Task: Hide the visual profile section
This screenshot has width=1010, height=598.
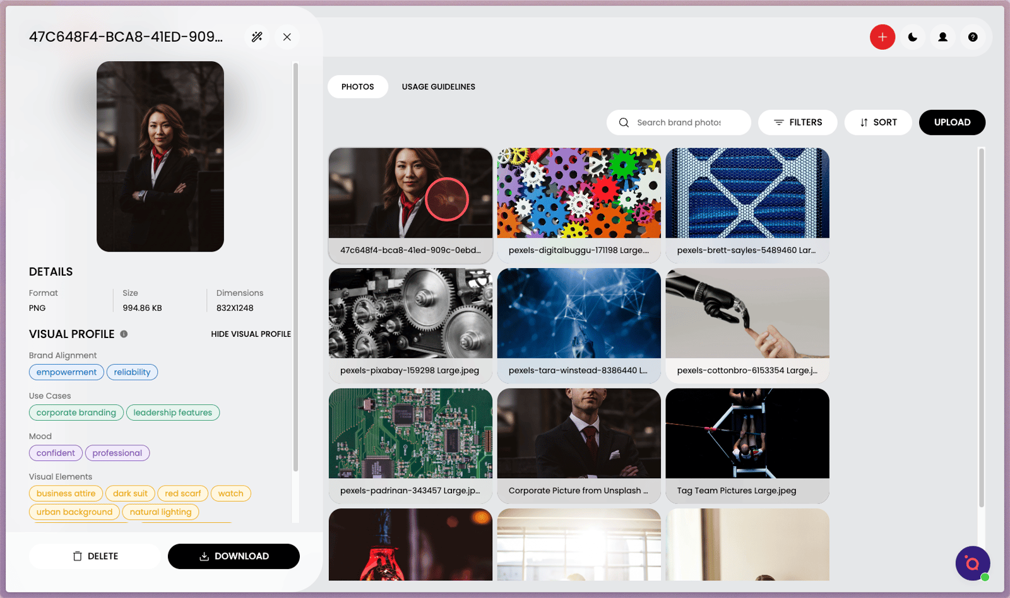Action: tap(251, 334)
